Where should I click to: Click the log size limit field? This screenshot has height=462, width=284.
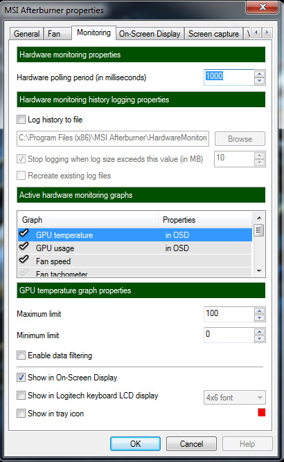234,159
